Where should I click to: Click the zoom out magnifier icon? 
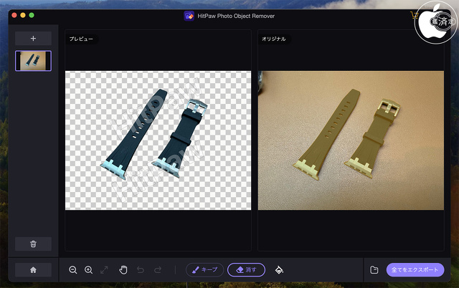pos(73,270)
